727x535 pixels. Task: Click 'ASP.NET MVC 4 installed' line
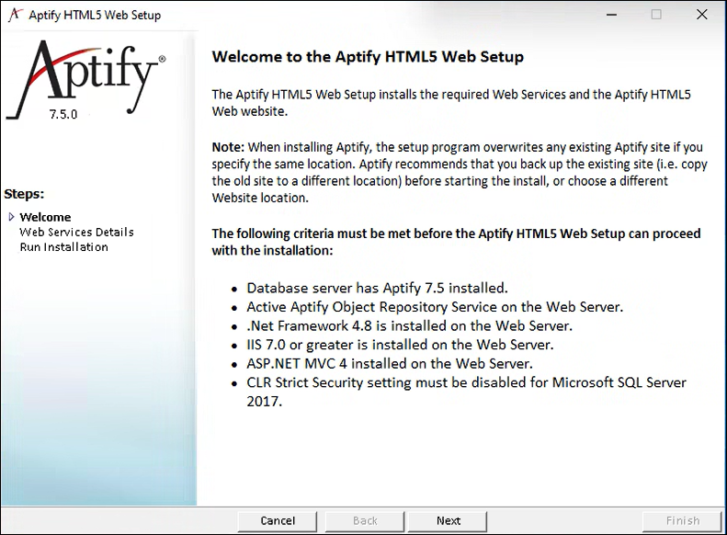pos(390,363)
